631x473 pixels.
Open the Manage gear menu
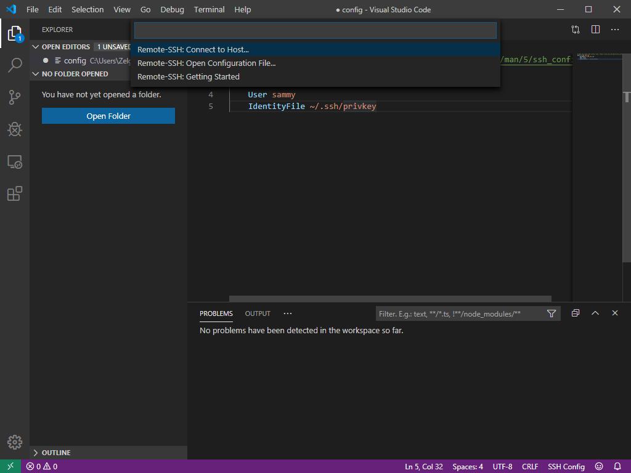click(x=14, y=442)
